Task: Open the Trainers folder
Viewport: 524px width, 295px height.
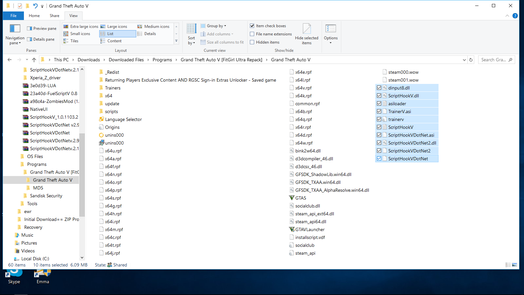Action: [x=110, y=88]
